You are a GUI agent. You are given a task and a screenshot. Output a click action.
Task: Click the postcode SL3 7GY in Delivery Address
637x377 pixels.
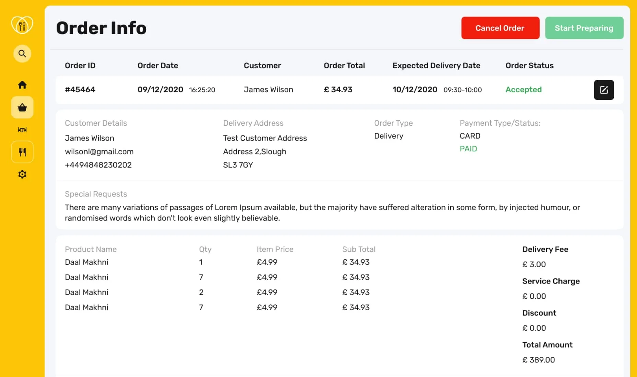(x=238, y=165)
